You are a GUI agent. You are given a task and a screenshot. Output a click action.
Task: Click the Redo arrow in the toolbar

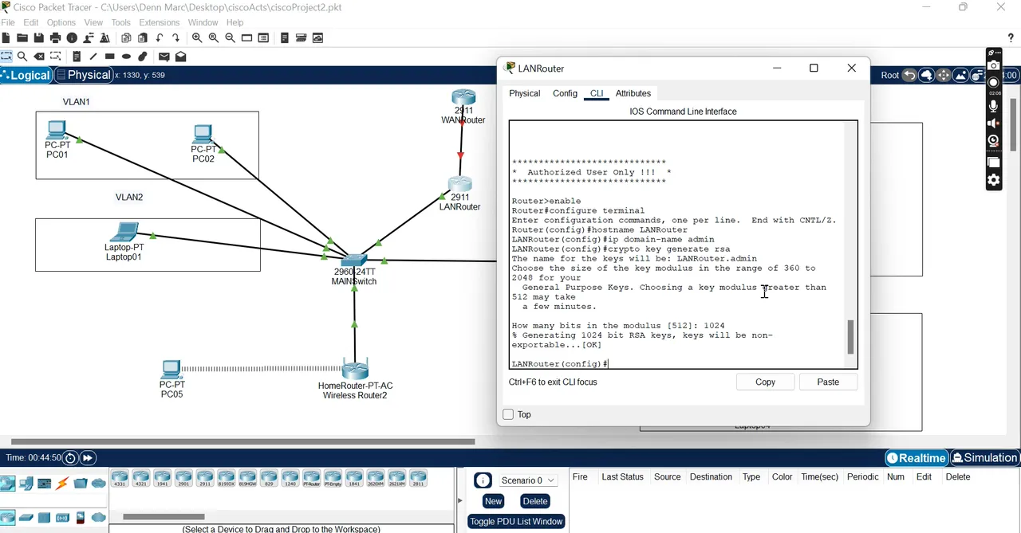tap(176, 37)
